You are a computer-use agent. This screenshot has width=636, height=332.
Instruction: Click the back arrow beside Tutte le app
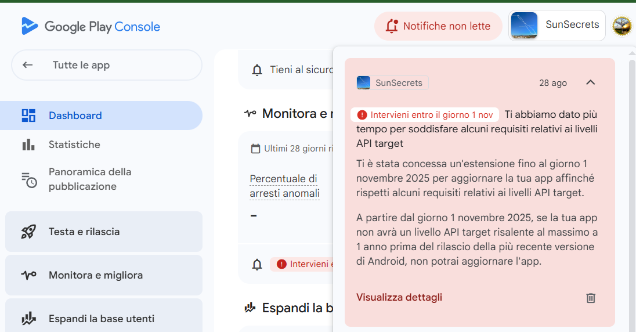coord(28,65)
